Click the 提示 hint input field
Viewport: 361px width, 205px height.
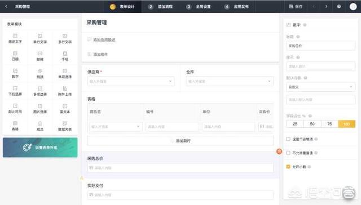click(x=320, y=66)
